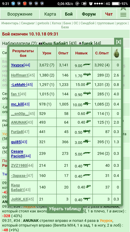The image size is (130, 232).
Task: Select -LeMaN- experience value 1,233
Action: 64,85
